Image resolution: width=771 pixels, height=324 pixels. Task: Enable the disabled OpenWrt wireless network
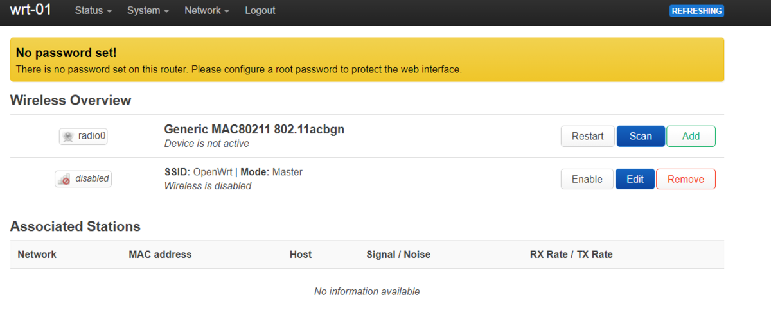pyautogui.click(x=587, y=179)
